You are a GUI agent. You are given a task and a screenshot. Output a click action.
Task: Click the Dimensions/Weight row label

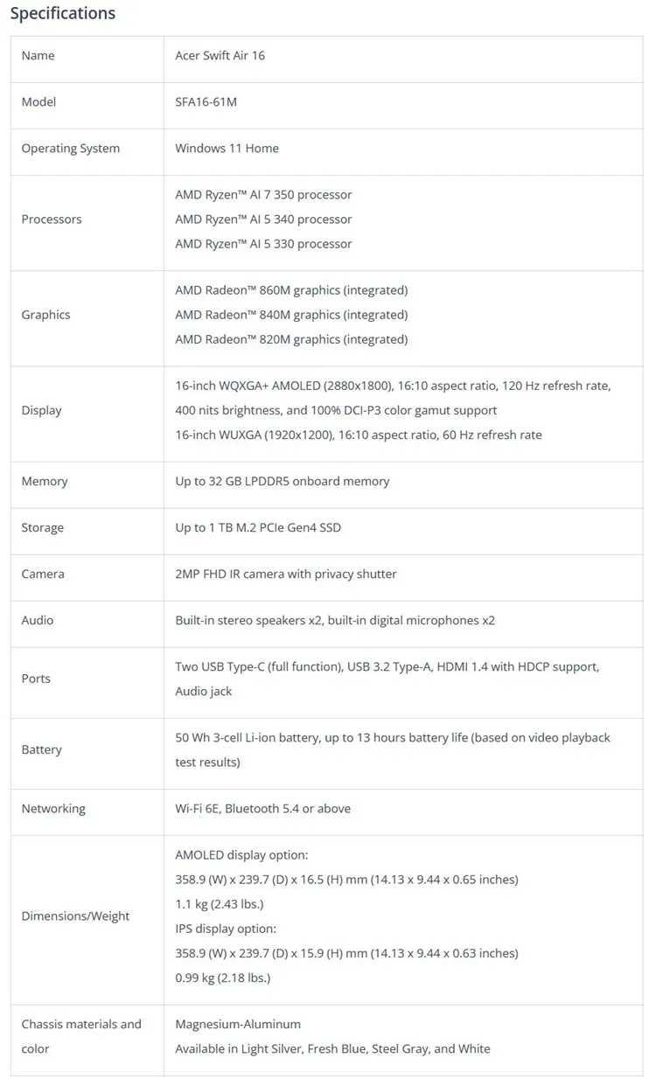75,915
